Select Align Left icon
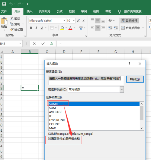This screenshot has width=151, height=160. pyautogui.click(x=92, y=28)
